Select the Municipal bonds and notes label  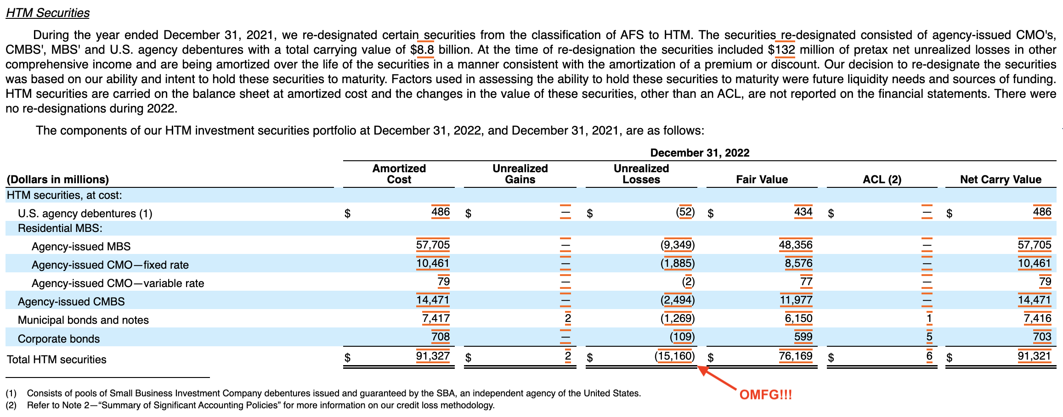click(83, 320)
